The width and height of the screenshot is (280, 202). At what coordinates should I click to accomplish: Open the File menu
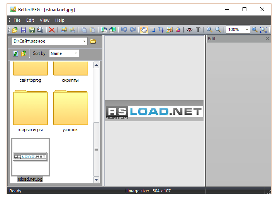pyautogui.click(x=17, y=20)
